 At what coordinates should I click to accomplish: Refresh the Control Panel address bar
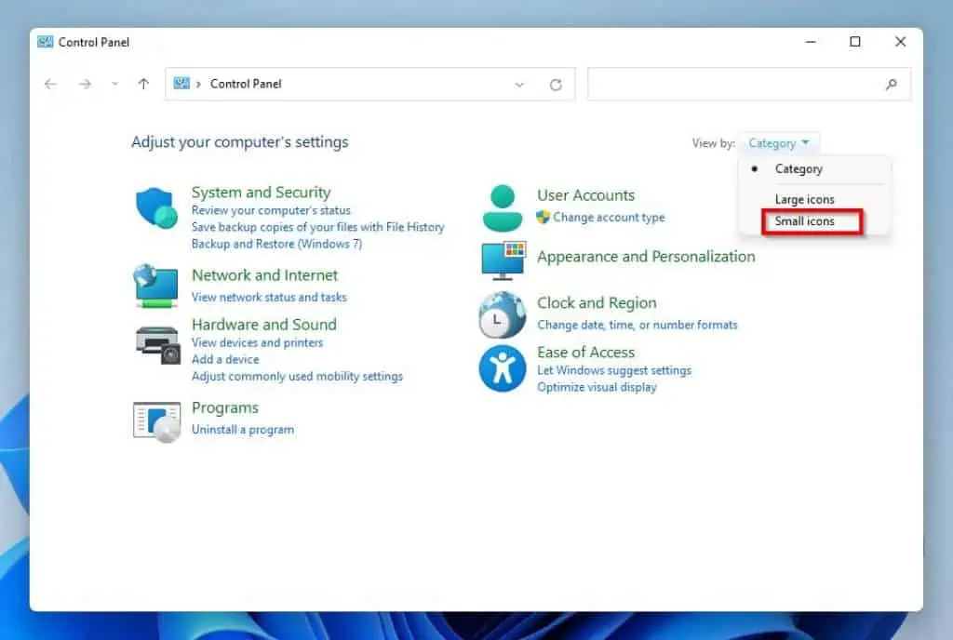point(556,85)
